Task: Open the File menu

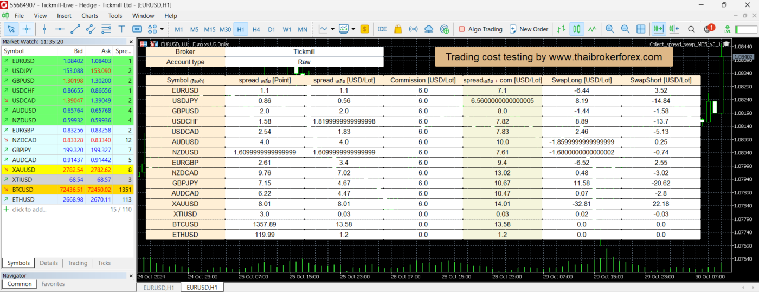Action: [x=19, y=16]
